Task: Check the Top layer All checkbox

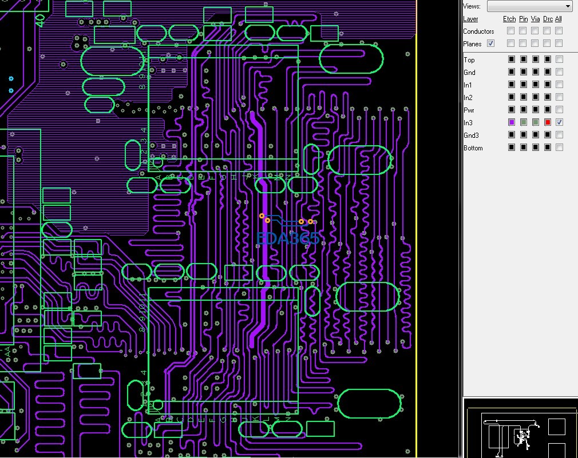Action: point(560,59)
